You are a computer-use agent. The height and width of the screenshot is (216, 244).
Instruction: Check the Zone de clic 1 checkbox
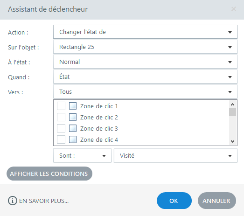click(61, 106)
